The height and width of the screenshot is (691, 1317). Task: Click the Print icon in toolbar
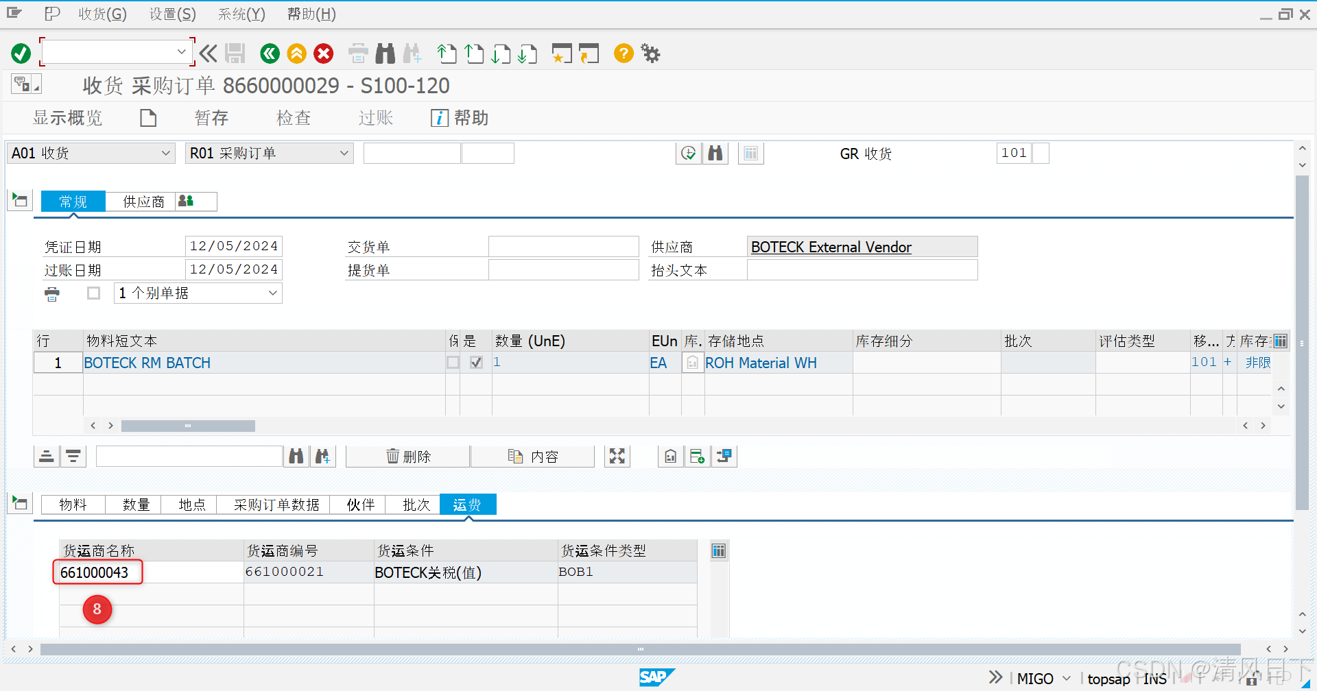pyautogui.click(x=358, y=53)
